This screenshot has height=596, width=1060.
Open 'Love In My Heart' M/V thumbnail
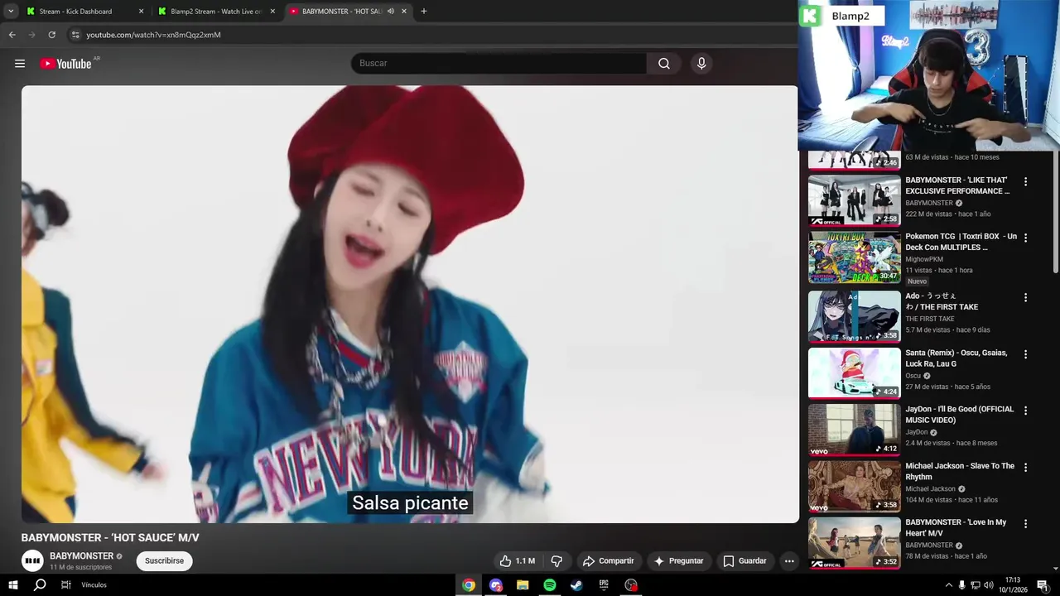(855, 543)
